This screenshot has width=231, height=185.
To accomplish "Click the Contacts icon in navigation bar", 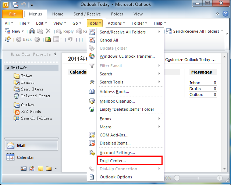I will click(x=24, y=168).
